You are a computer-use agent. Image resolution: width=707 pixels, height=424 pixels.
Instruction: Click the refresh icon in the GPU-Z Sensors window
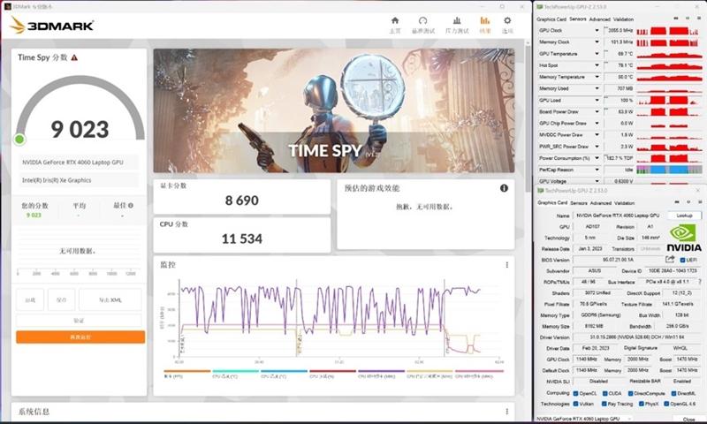tap(688, 19)
